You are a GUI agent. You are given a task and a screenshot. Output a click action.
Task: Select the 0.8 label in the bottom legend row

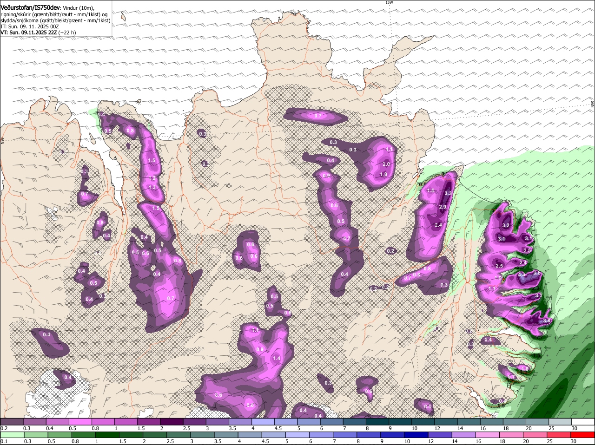click(74, 441)
